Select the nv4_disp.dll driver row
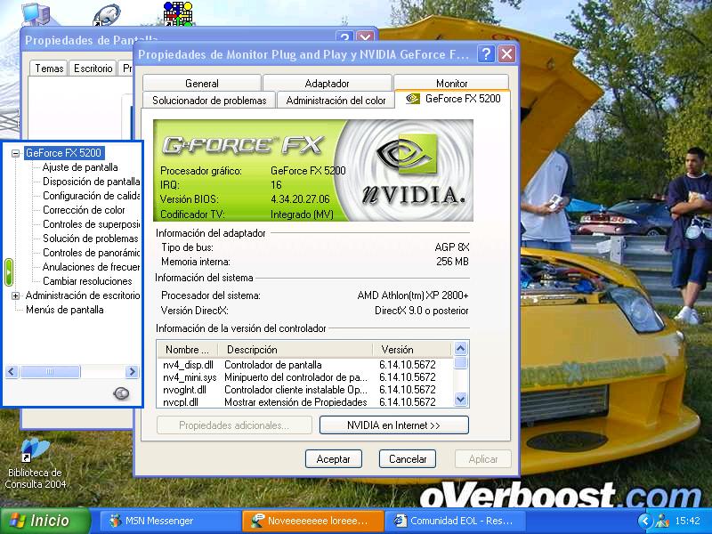The image size is (712, 534). pos(304,365)
